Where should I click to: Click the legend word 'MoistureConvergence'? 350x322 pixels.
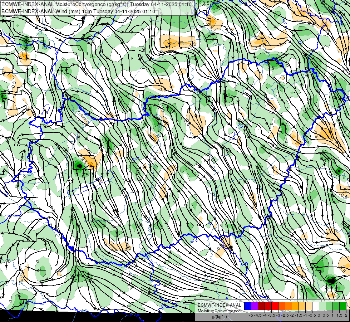click(219, 311)
